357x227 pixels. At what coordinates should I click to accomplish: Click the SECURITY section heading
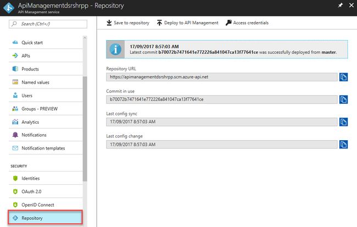coord(19,166)
